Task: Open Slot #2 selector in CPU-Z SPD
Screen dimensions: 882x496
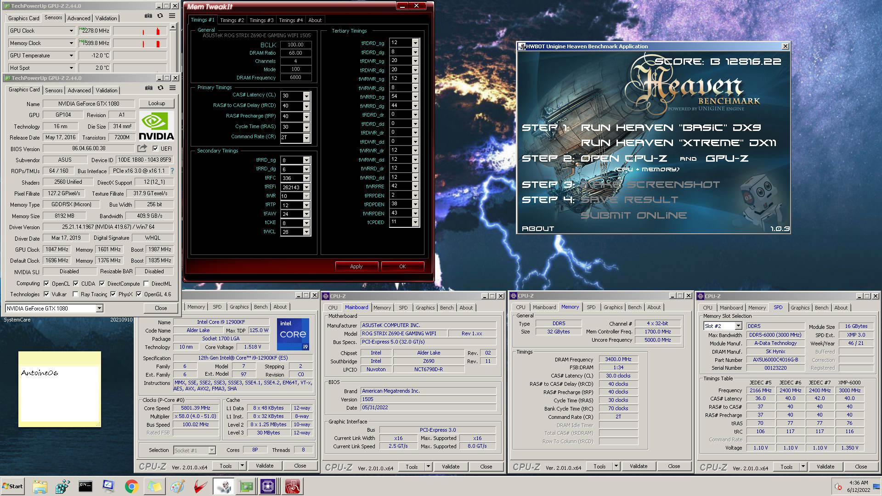Action: 738,326
